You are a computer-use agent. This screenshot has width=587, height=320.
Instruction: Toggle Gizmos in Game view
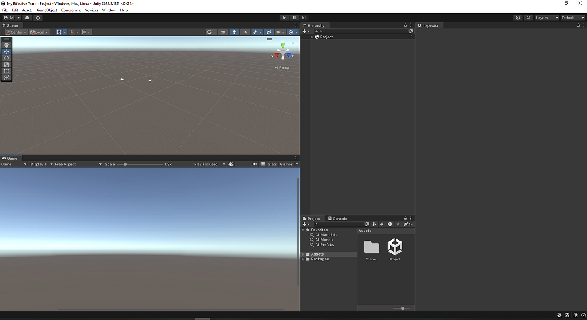pos(286,164)
